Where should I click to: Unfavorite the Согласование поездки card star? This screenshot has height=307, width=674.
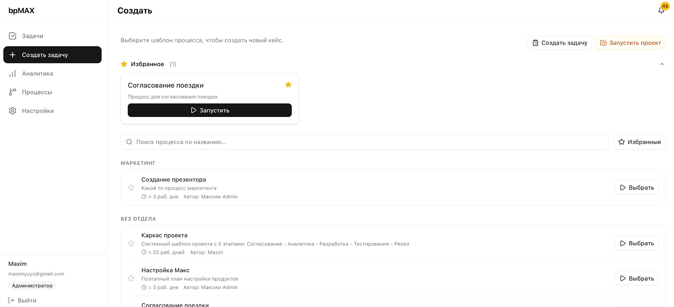point(288,85)
